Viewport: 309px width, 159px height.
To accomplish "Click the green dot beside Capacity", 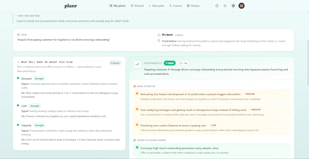I will pyautogui.click(x=18, y=125).
